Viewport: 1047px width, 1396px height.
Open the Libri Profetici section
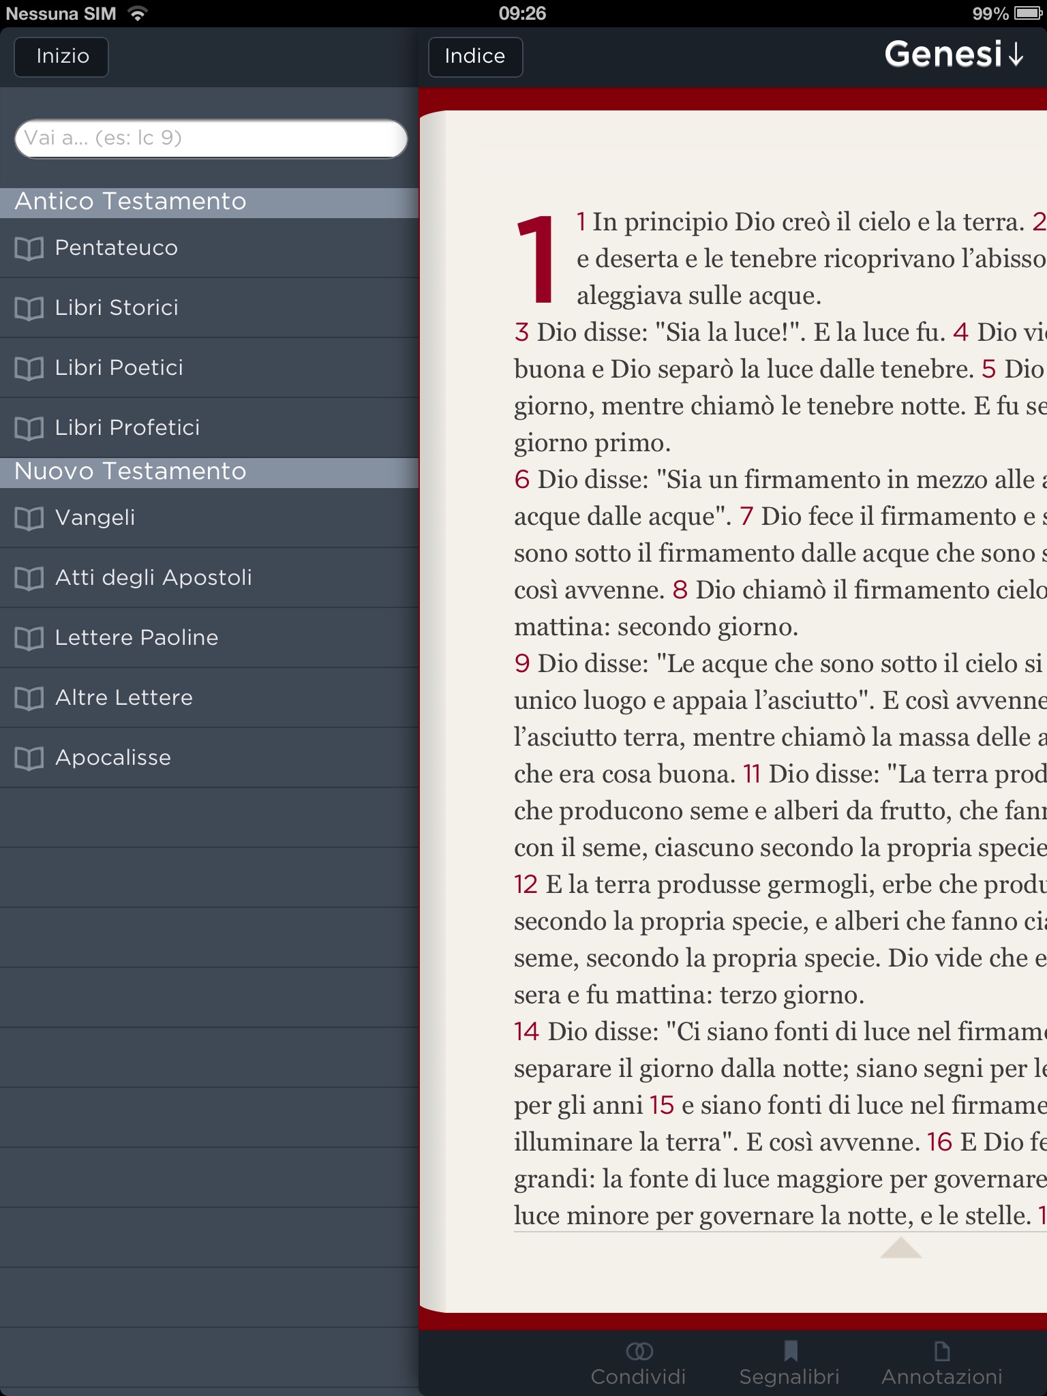pos(209,428)
